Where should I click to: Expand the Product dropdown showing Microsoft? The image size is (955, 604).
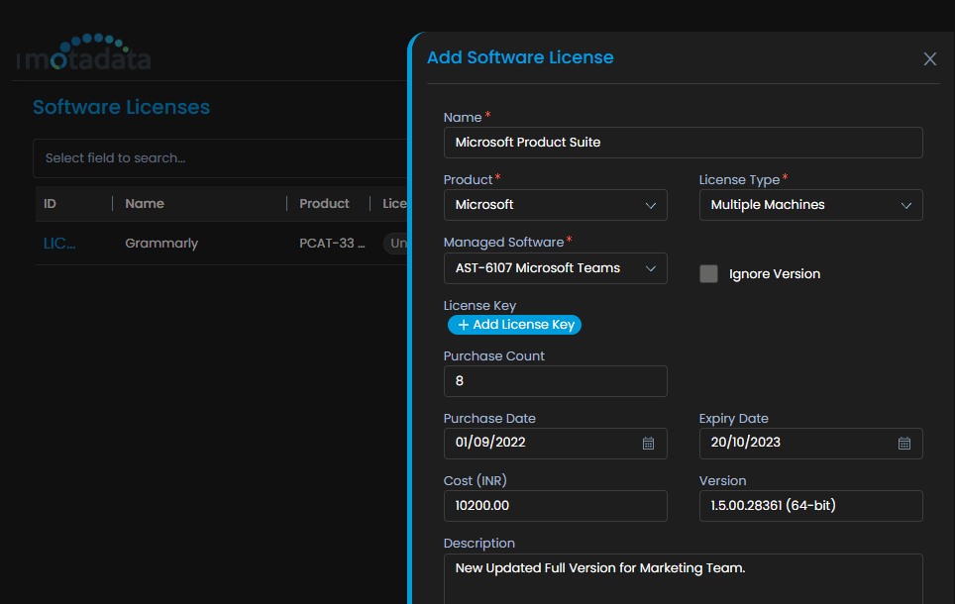pos(556,205)
